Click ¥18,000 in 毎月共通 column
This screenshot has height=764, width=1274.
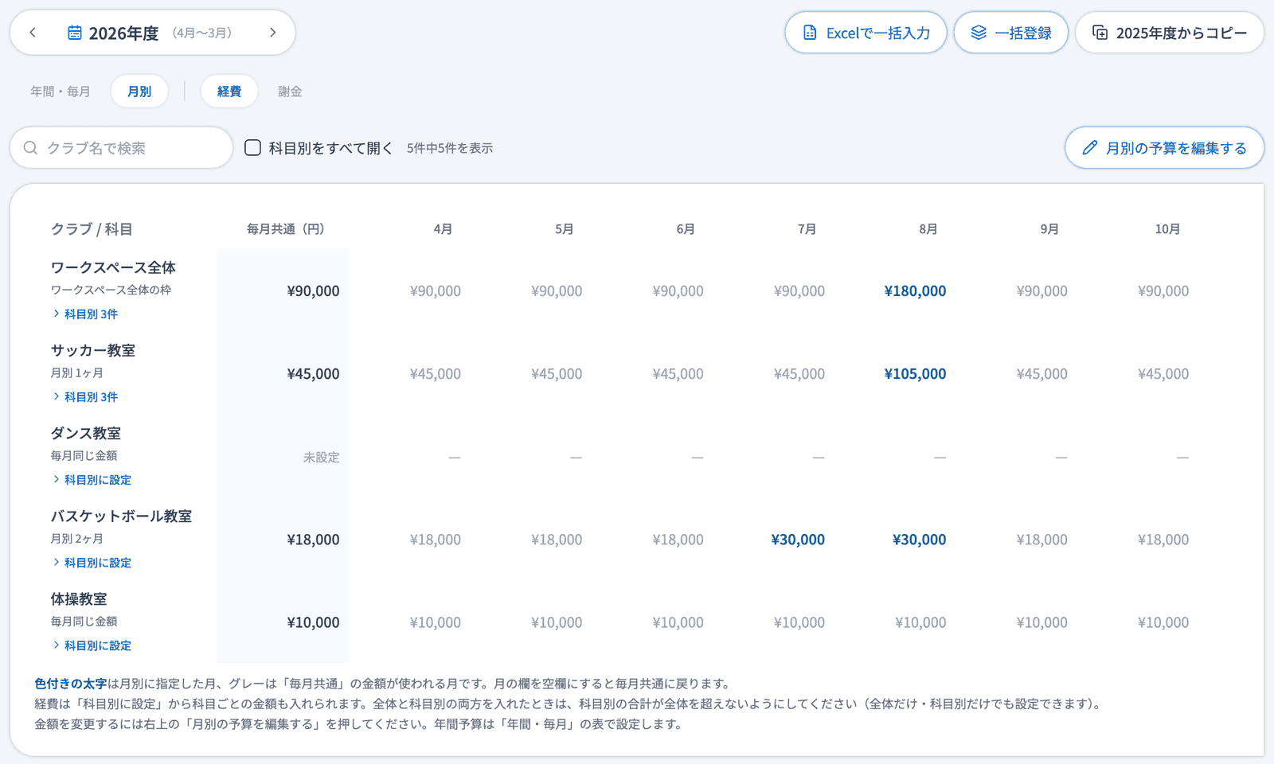click(x=313, y=540)
